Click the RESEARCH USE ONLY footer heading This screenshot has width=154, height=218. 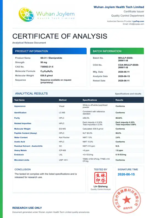27,208
